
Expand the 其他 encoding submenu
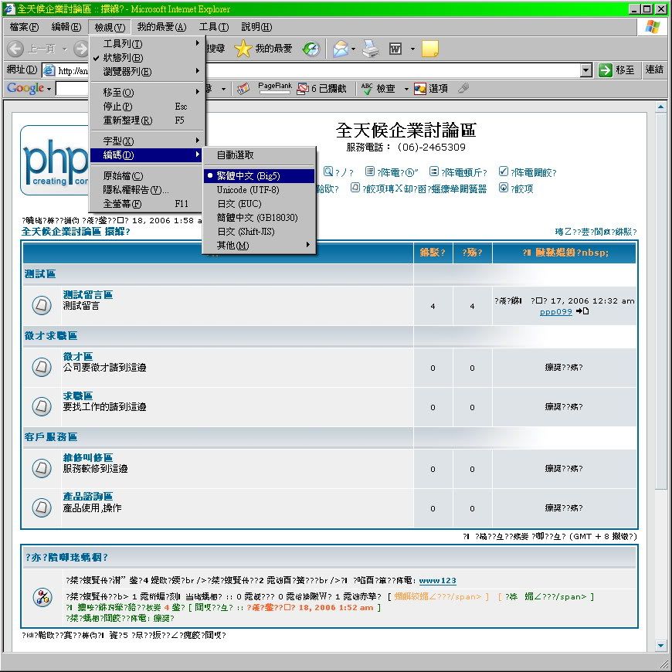232,246
